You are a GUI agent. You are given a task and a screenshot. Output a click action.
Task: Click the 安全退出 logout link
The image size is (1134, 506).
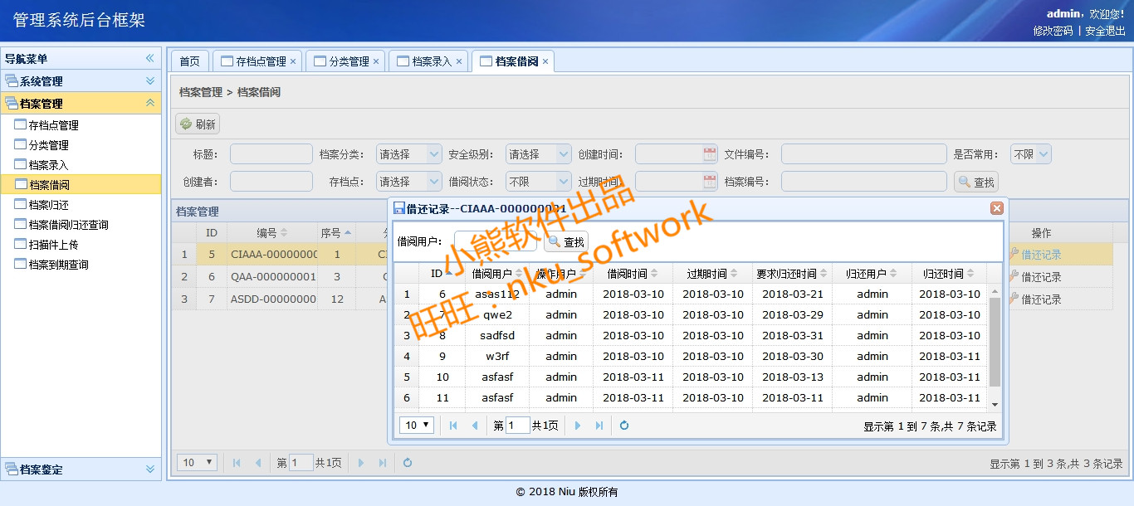click(1105, 31)
